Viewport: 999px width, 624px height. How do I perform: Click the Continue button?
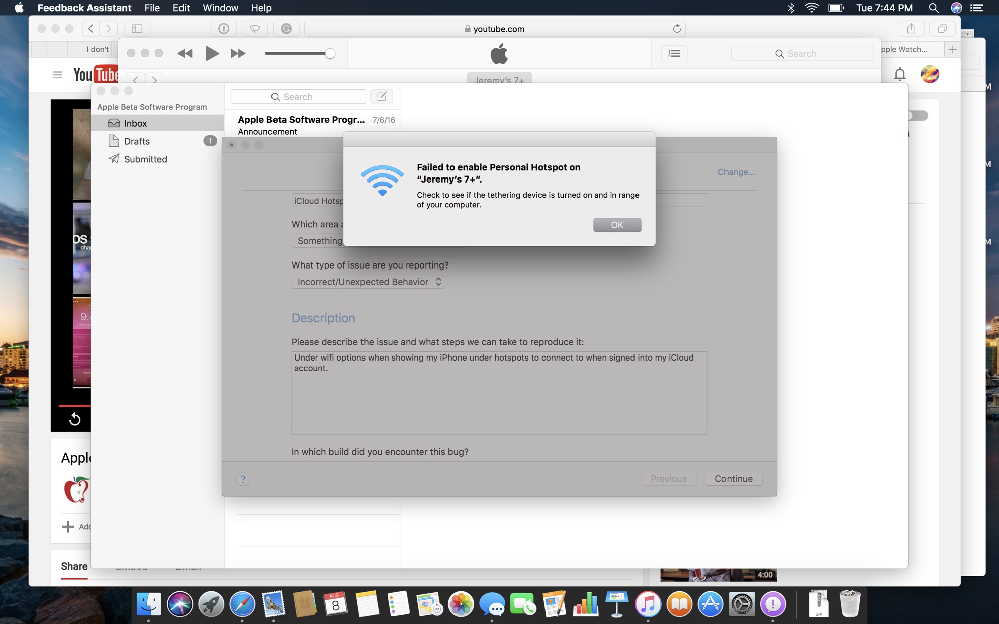tap(733, 479)
